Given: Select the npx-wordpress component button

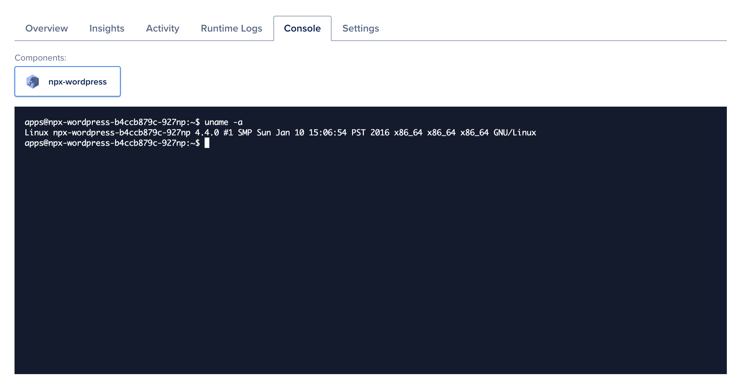Looking at the screenshot, I should 67,81.
